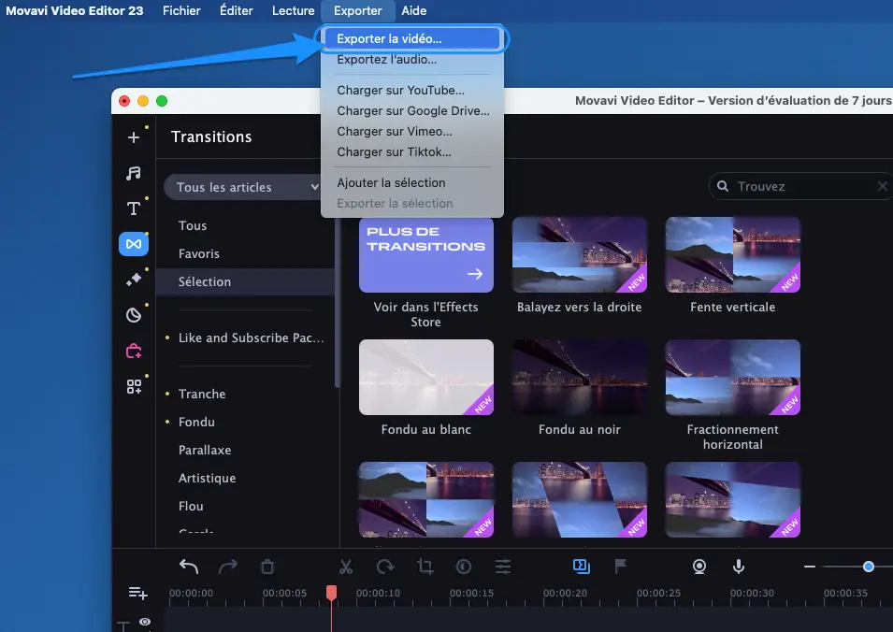Screen dimensions: 893x632
Task: Select Fondu au blanc transition thumbnail
Action: click(x=426, y=377)
